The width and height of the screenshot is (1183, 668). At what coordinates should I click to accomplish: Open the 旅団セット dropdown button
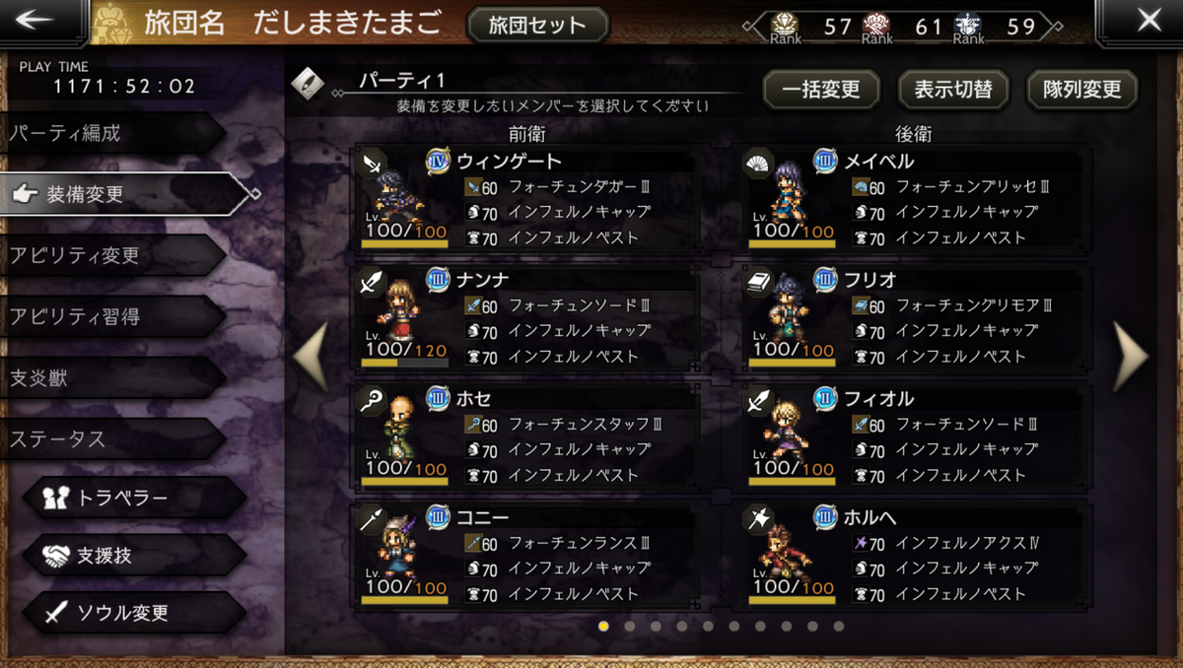[x=537, y=25]
